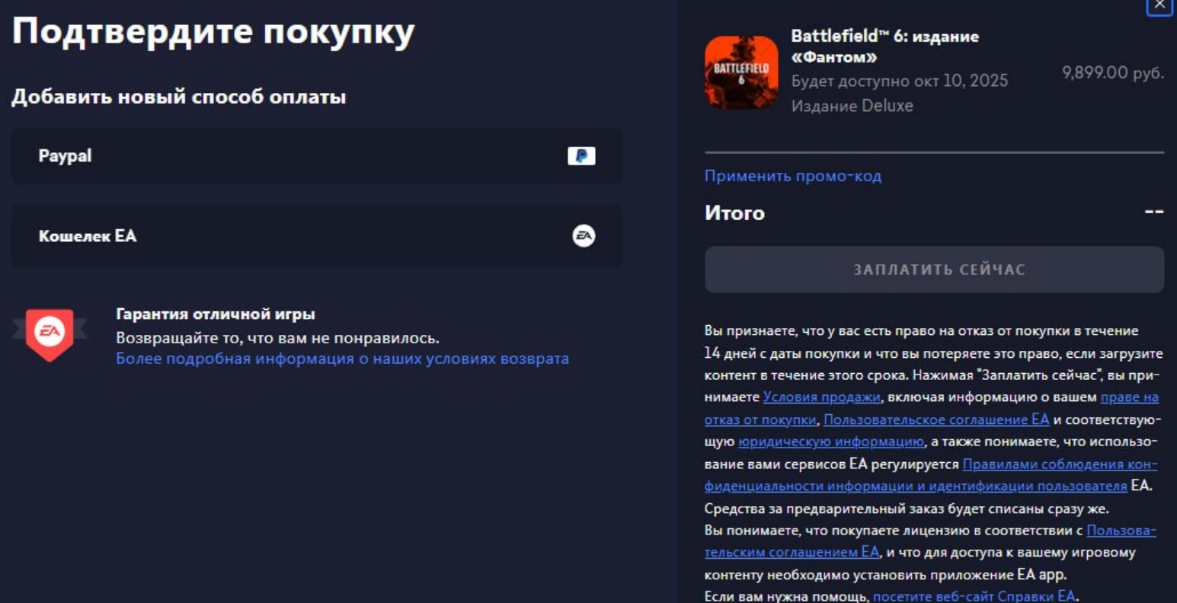Open the refund conditions details link

click(x=342, y=359)
